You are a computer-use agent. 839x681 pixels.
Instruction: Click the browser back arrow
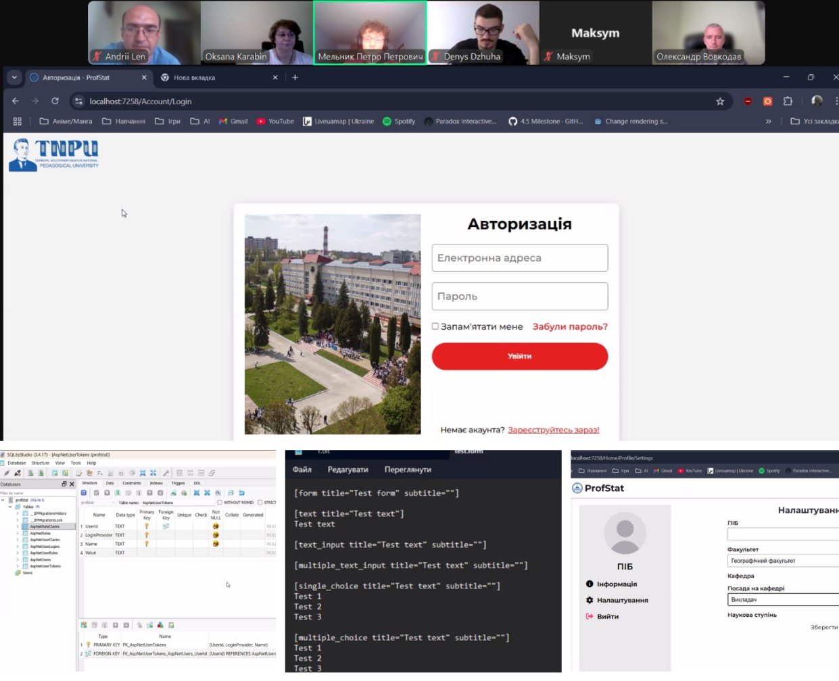(x=16, y=101)
